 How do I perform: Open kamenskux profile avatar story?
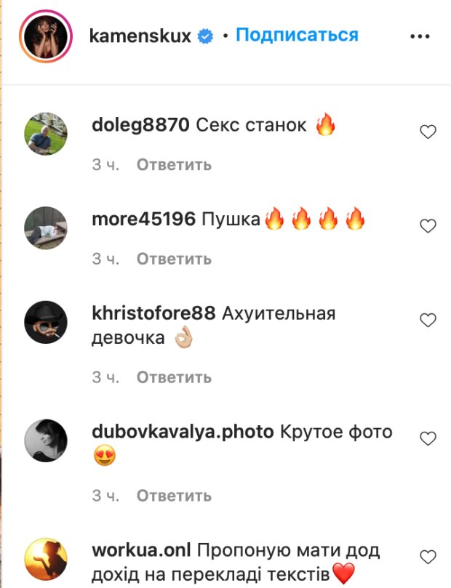(x=46, y=36)
